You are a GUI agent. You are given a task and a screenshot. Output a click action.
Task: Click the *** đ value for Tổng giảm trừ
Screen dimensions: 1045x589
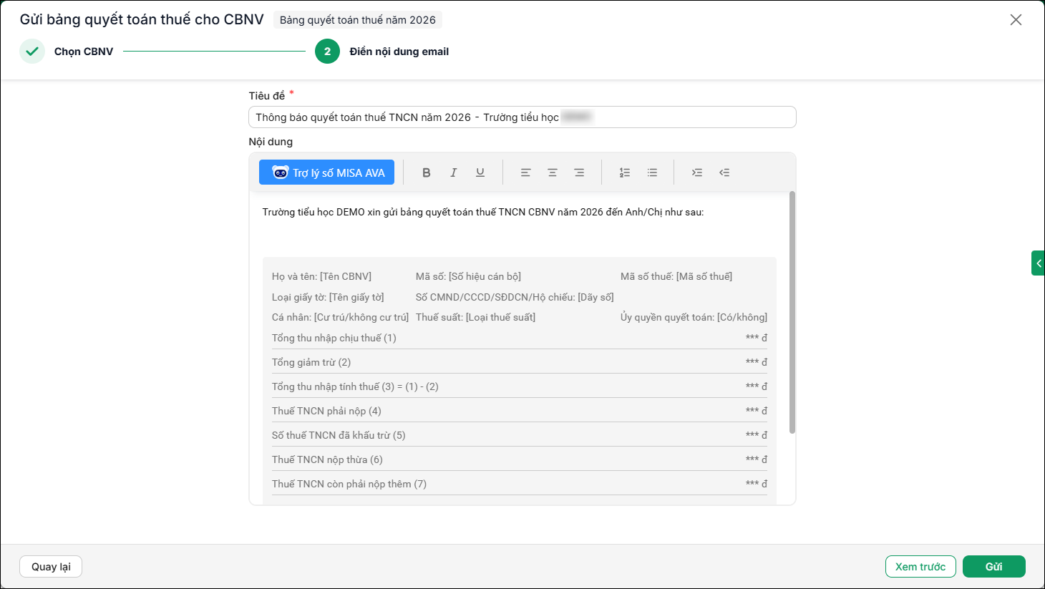pos(757,362)
